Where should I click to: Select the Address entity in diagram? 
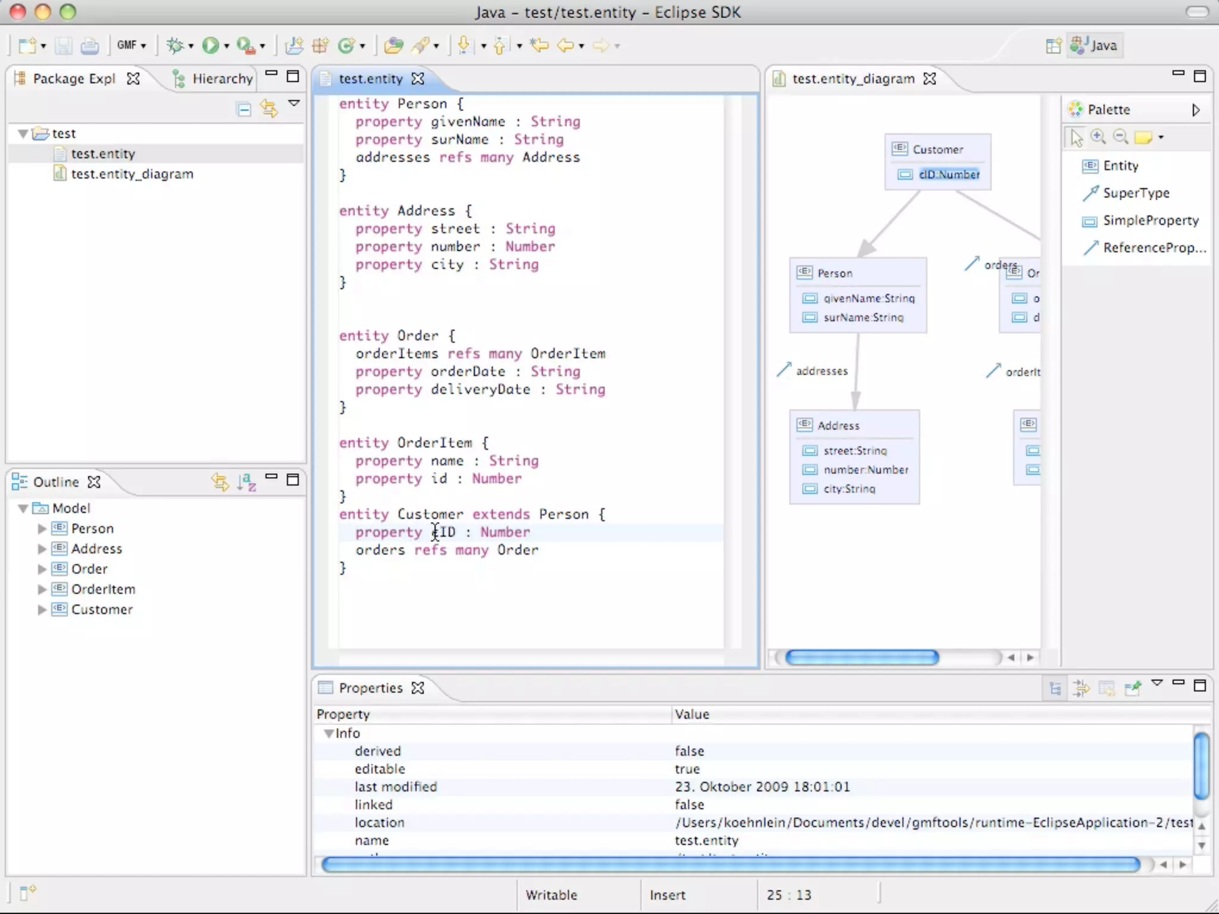pyautogui.click(x=838, y=425)
